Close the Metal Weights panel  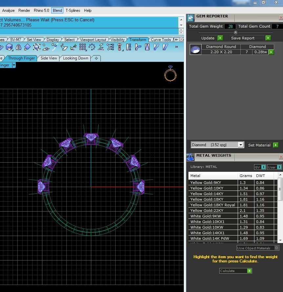click(281, 157)
